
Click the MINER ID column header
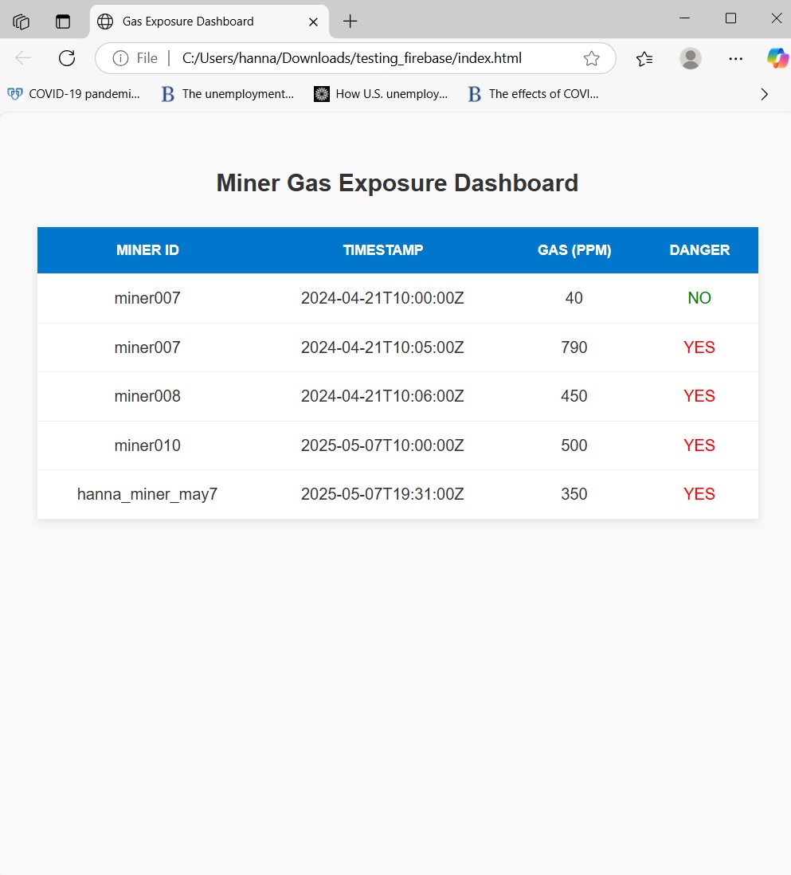tap(148, 250)
